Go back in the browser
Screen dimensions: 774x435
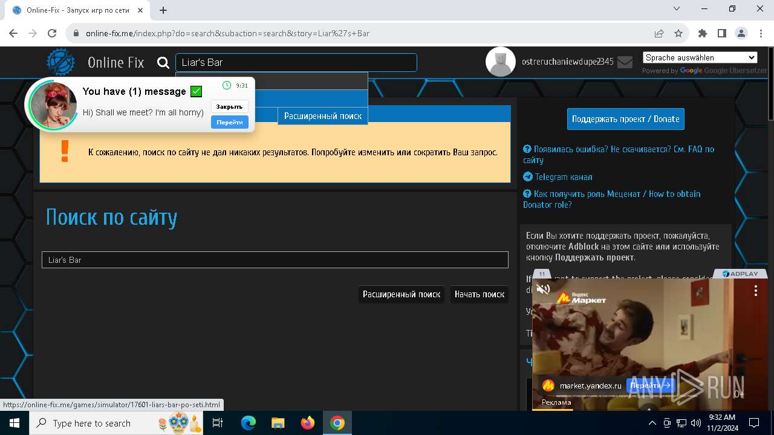pos(13,33)
